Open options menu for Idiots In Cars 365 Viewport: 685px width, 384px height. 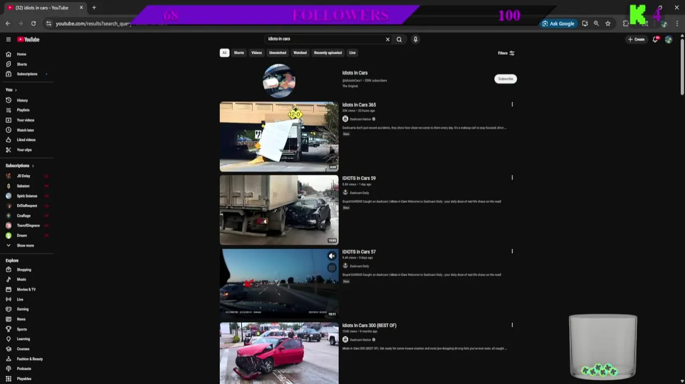[x=512, y=105]
